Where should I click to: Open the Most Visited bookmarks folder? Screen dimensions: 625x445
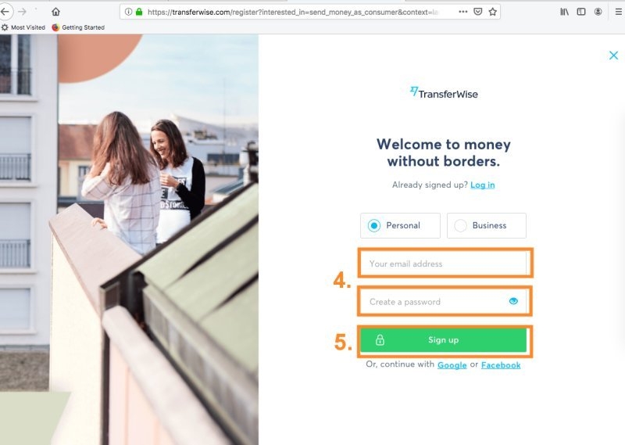coord(23,27)
